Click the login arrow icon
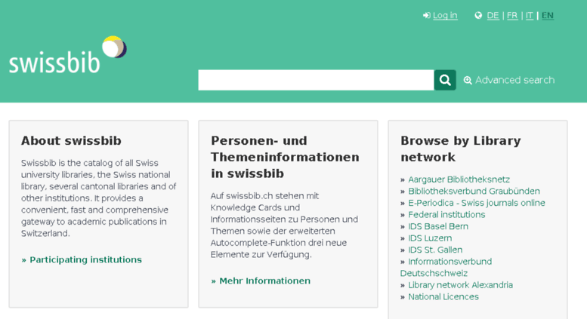587x319 pixels. 426,16
